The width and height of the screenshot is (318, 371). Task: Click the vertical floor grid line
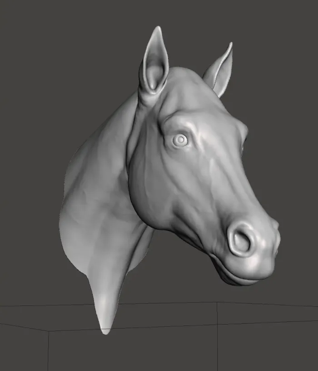coord(217,337)
